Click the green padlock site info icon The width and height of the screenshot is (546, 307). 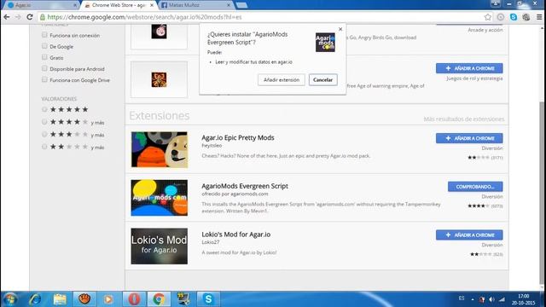coord(42,17)
